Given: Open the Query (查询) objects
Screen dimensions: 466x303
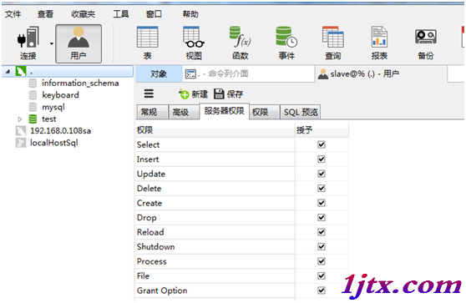Looking at the screenshot, I should coord(333,43).
